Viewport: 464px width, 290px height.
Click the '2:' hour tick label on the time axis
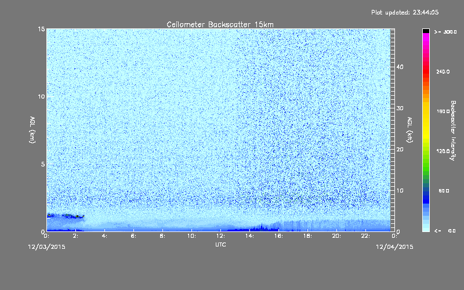tap(75, 236)
